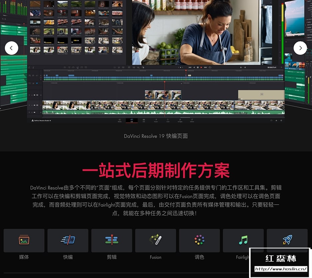Select the first clip thumbnail in media pool
312x278 pixels.
click(35, 4)
